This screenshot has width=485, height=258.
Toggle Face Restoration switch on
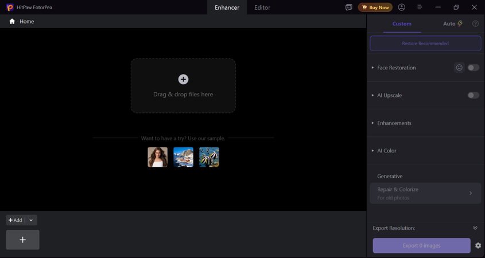(474, 68)
